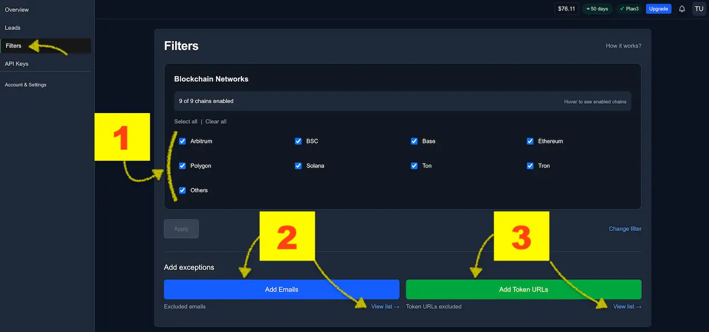Disable the BSC chain checkbox
The width and height of the screenshot is (709, 332).
click(299, 141)
